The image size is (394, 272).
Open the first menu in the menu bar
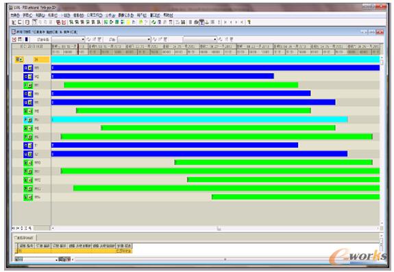tap(15, 15)
